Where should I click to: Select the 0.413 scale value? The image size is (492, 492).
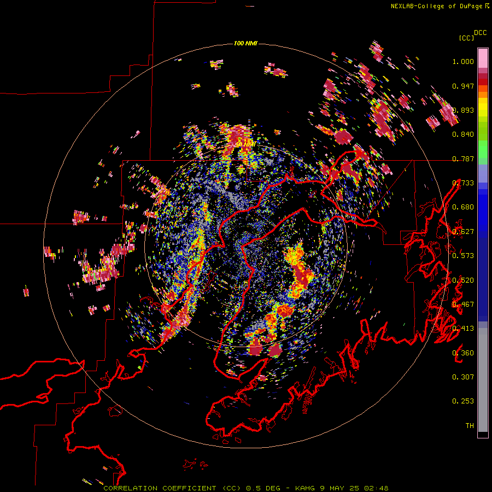(x=463, y=329)
